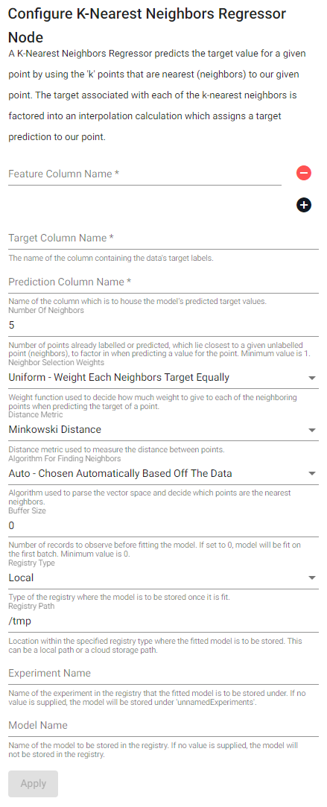This screenshot has width=327, height=807.
Task: Focus the Experiment Name field
Action: [x=164, y=673]
